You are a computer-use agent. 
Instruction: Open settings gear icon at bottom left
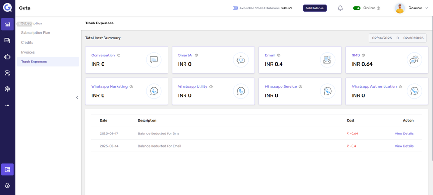click(x=7, y=186)
